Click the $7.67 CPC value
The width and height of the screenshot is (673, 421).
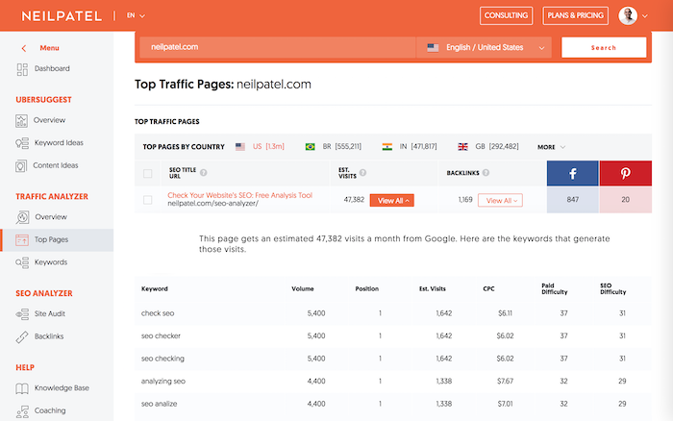(505, 381)
